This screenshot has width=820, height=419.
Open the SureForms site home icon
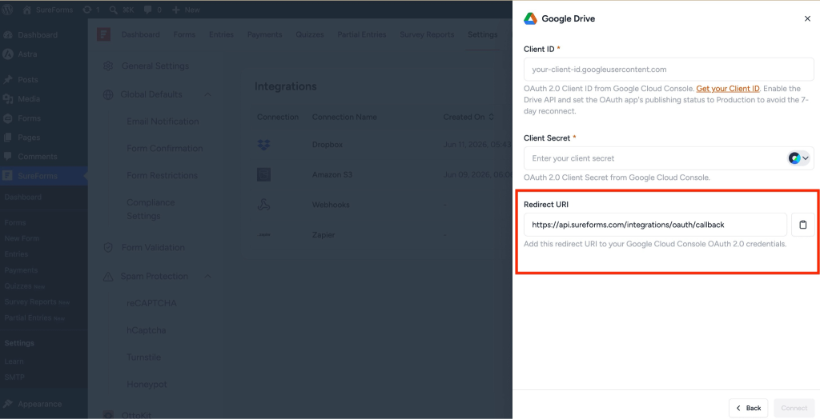click(26, 10)
